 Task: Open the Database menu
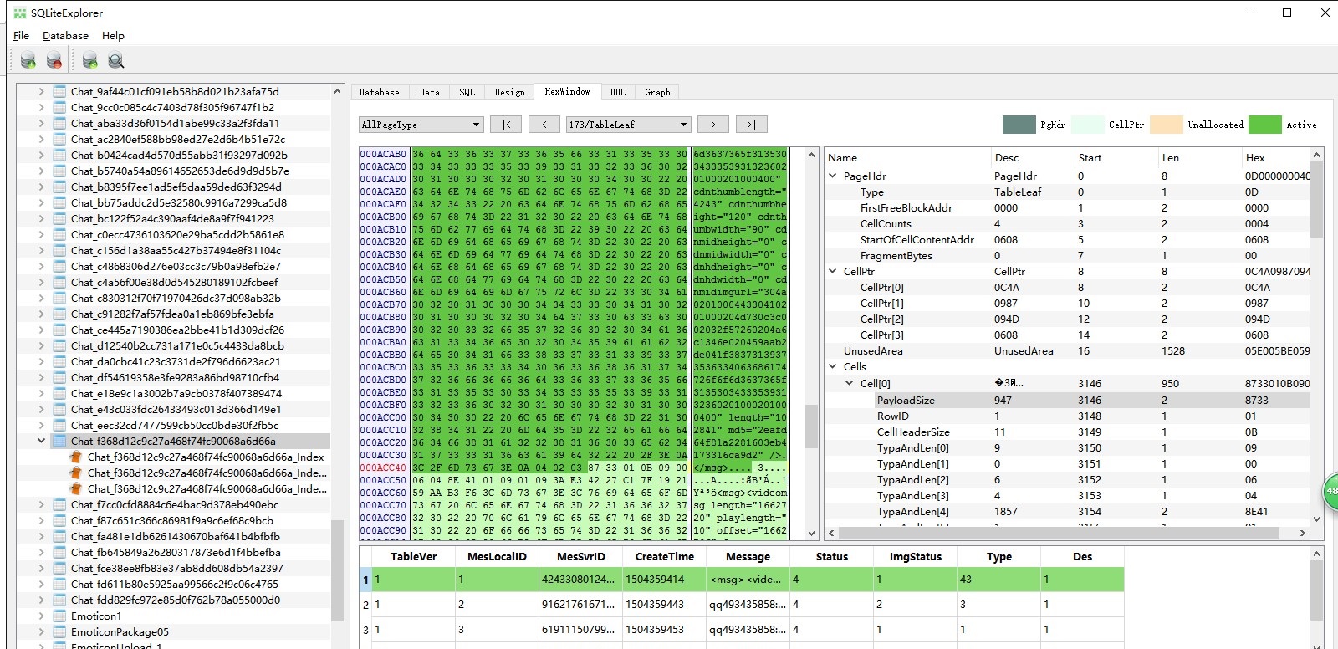[65, 35]
